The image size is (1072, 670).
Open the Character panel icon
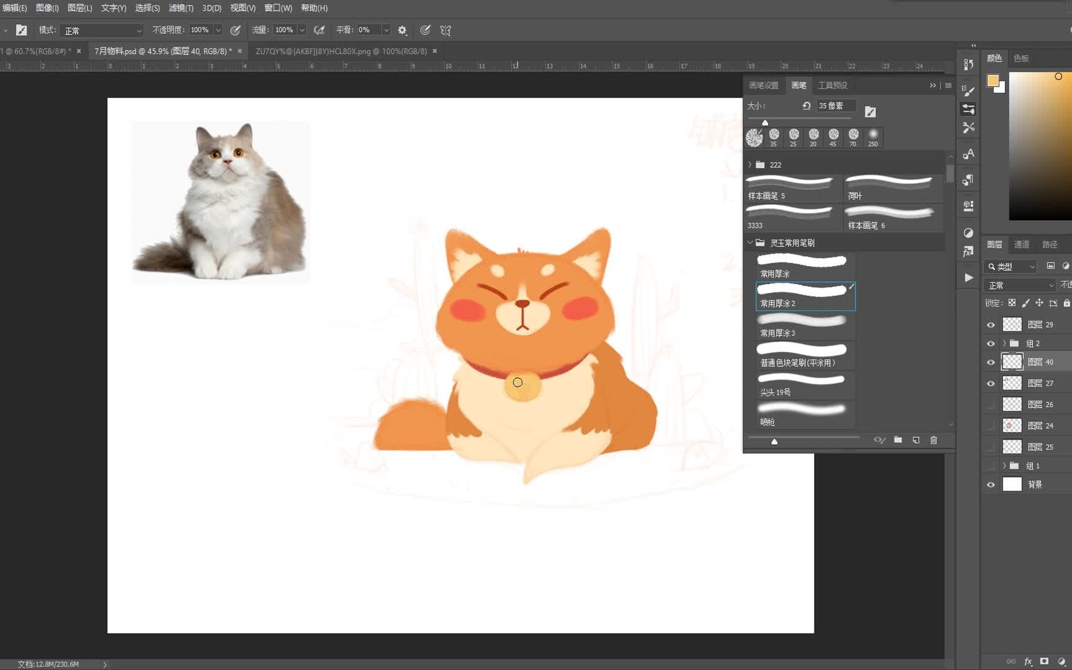[968, 154]
